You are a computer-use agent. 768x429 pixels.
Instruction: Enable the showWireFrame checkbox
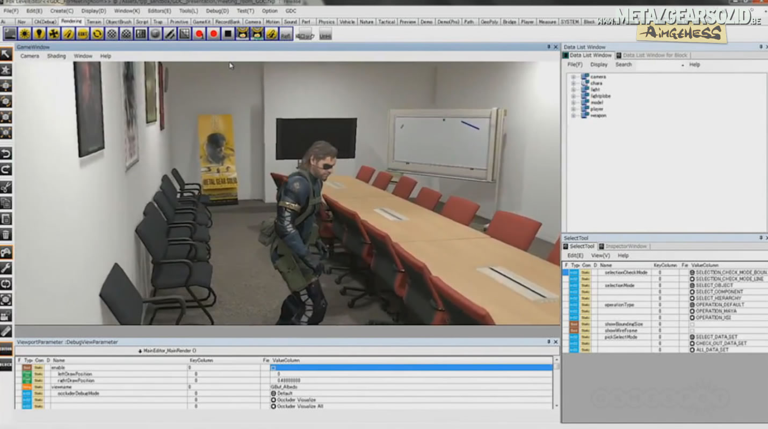click(x=692, y=331)
